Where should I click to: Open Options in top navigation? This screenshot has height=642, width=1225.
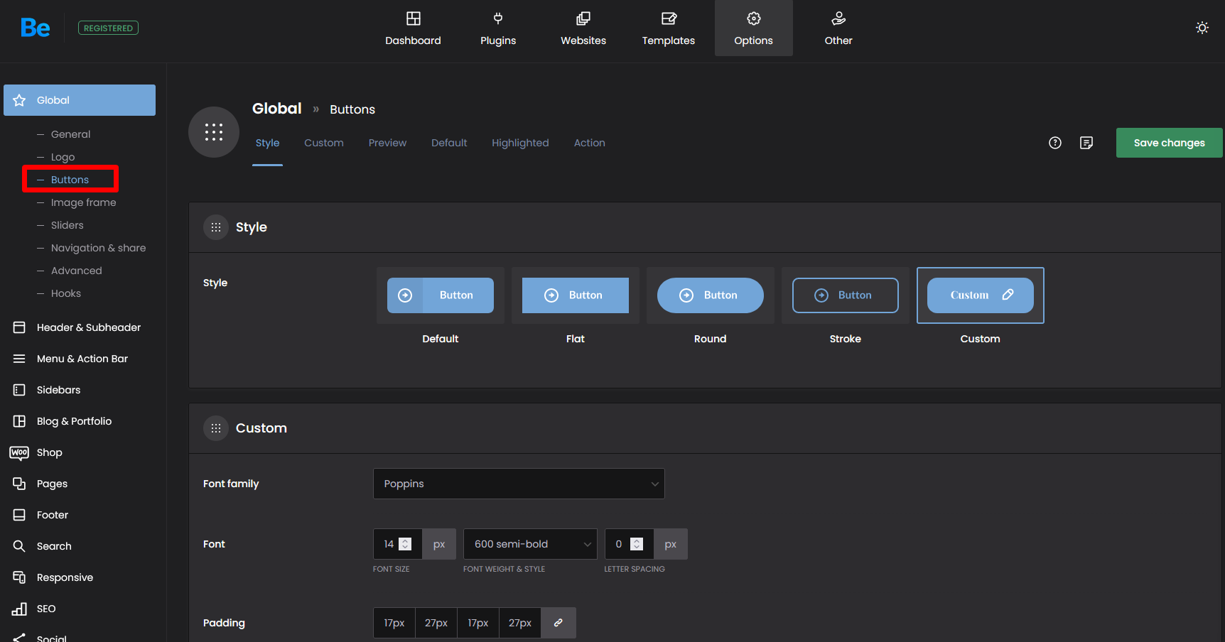click(x=754, y=28)
